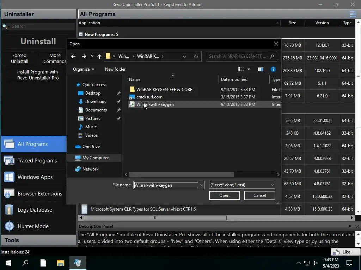Switch to Logs Database module
The height and width of the screenshot is (270, 361).
click(x=33, y=210)
